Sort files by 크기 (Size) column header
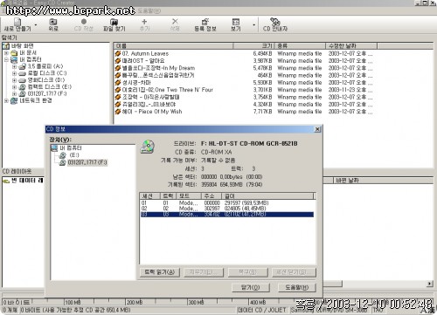This screenshot has width=437, height=315. [x=253, y=46]
